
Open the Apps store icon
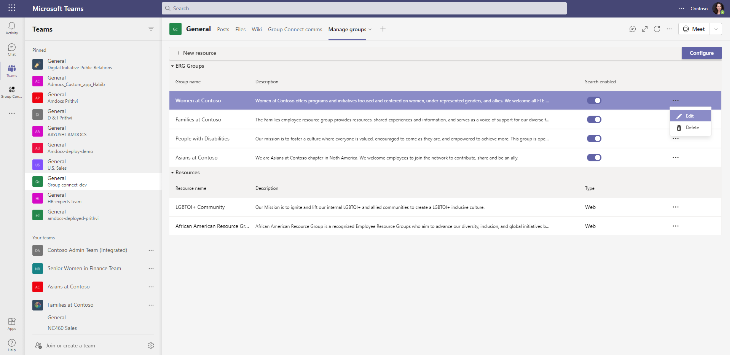(x=12, y=324)
